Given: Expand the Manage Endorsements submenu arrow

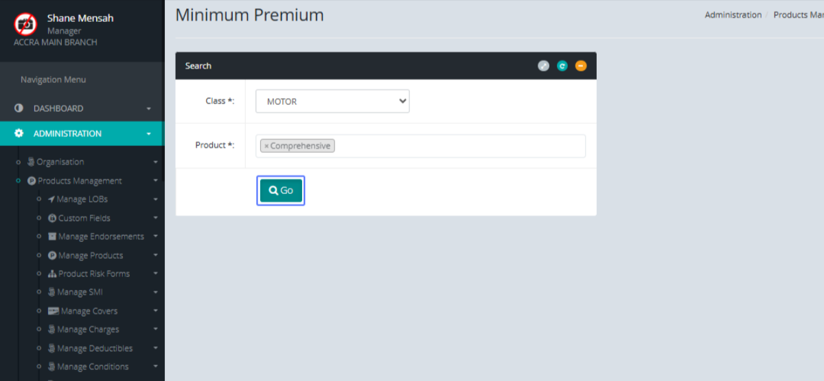Looking at the screenshot, I should tap(156, 236).
